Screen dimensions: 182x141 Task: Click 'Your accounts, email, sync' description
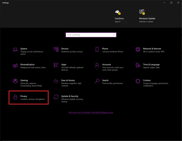113,69
